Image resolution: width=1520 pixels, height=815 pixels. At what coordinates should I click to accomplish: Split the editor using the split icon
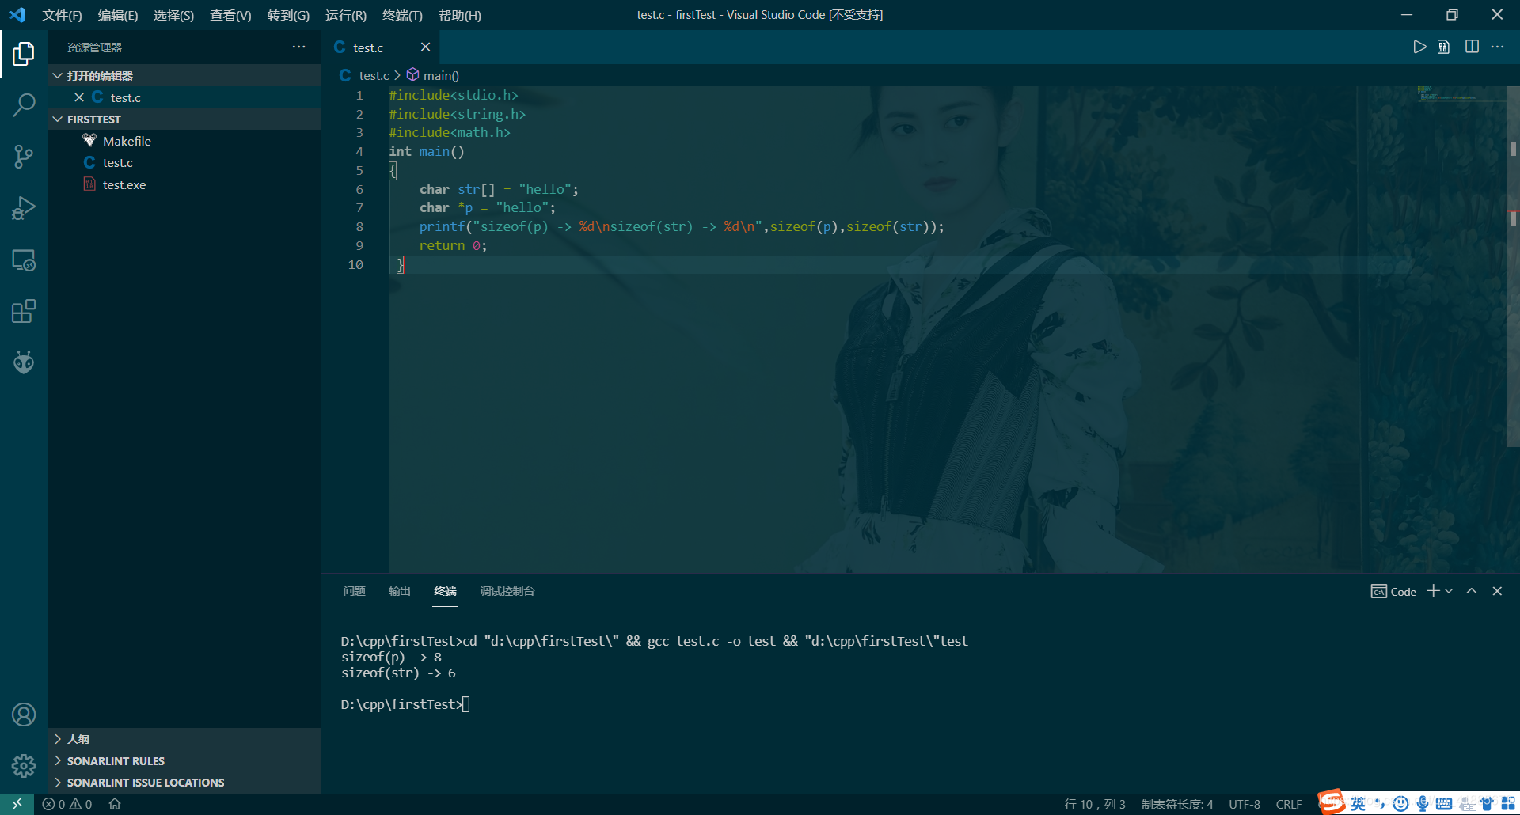[x=1472, y=47]
